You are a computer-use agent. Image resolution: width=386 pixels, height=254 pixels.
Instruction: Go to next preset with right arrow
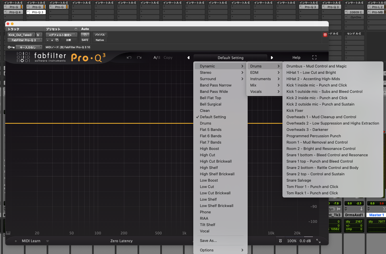point(272,58)
